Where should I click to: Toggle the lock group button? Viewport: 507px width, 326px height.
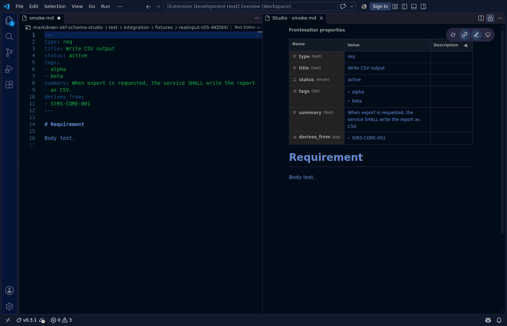[490, 18]
